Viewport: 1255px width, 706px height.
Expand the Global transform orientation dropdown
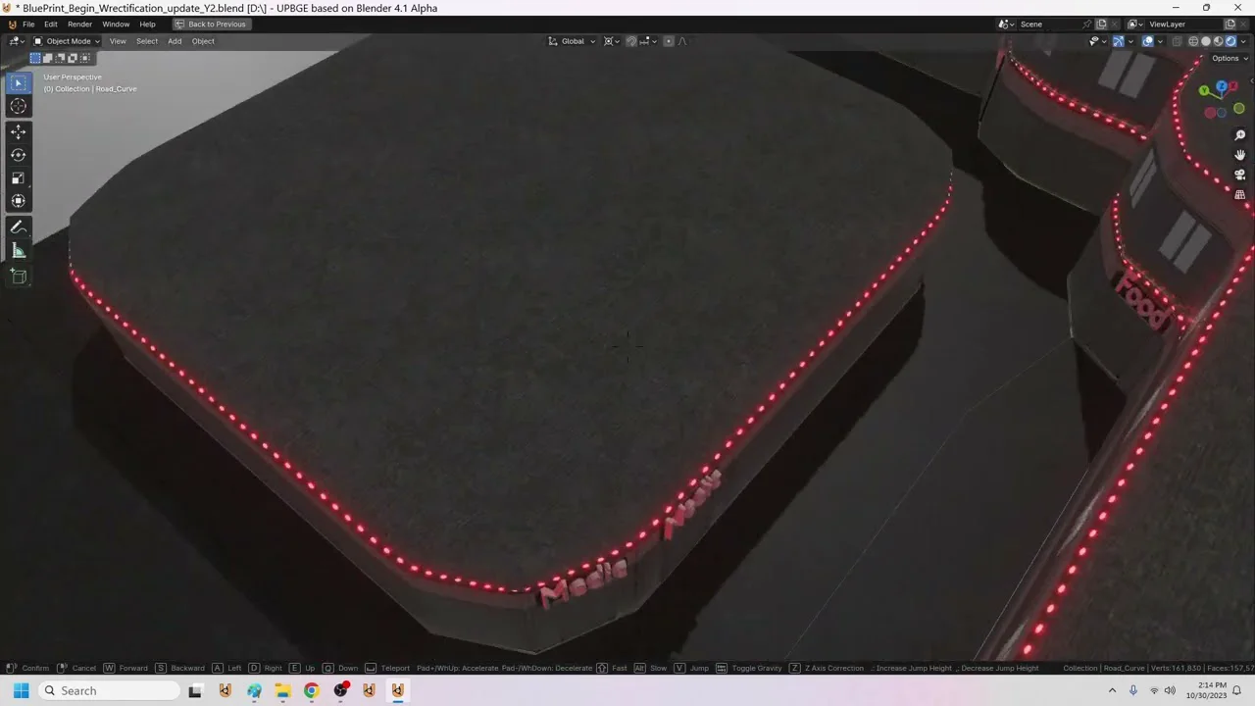[x=572, y=41]
